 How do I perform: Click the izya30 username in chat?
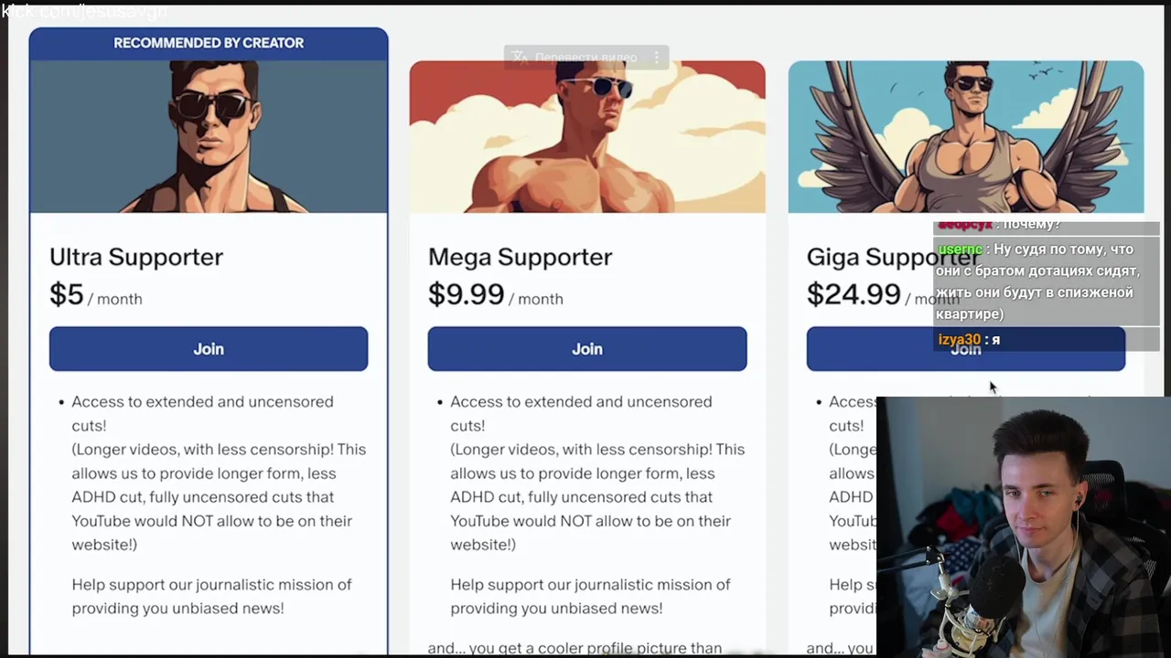tap(959, 340)
